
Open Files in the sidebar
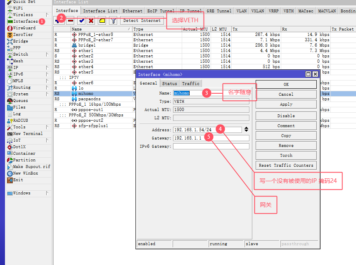tap(19, 107)
